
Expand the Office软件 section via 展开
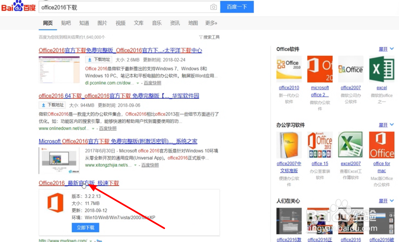click(386, 49)
